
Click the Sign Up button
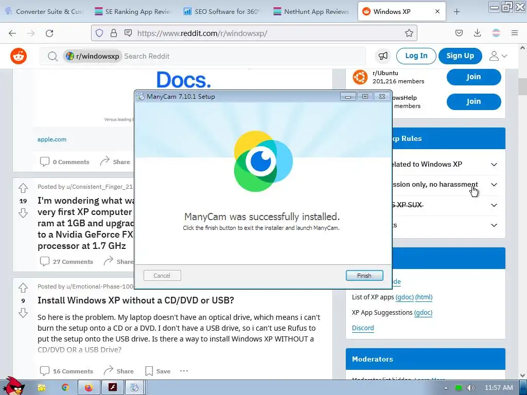pos(460,56)
